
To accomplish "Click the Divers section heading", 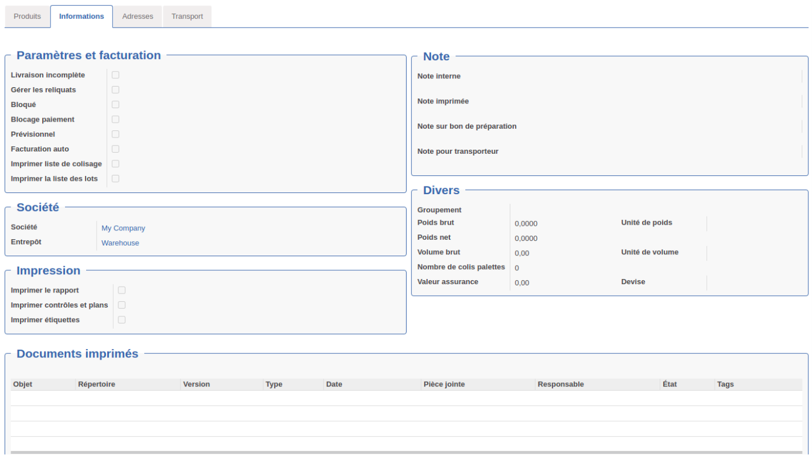I will (441, 190).
